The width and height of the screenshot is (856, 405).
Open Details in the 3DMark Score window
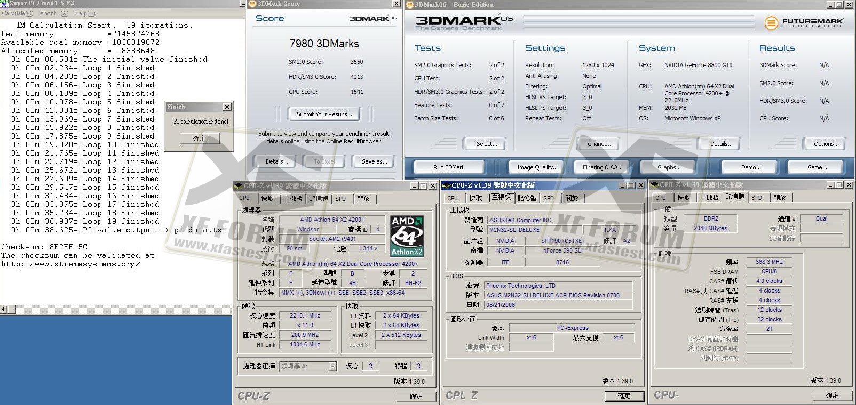[x=277, y=161]
